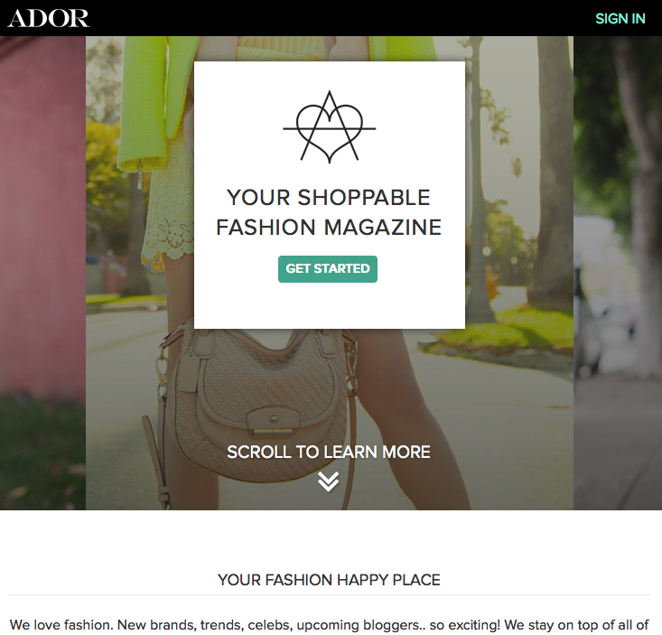The height and width of the screenshot is (635, 662).
Task: Click the black header bar
Action: [331, 18]
